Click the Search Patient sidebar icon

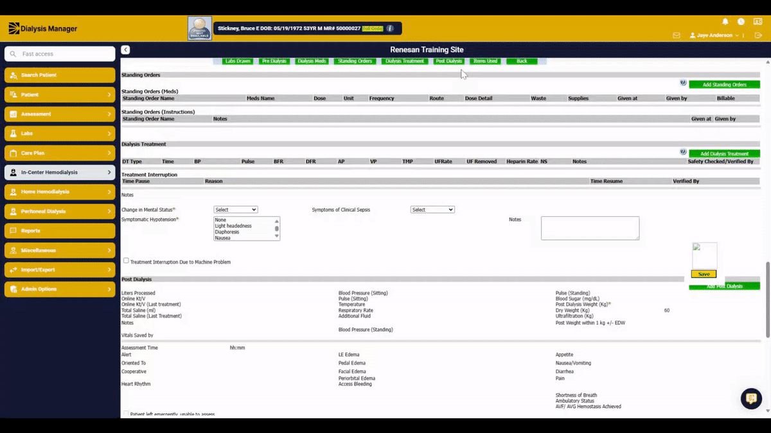tap(13, 75)
